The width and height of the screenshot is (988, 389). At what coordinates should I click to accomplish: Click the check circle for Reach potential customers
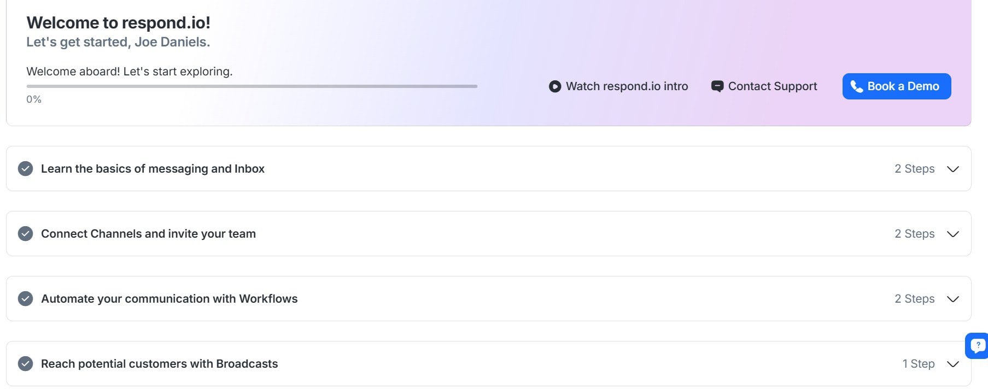25,363
